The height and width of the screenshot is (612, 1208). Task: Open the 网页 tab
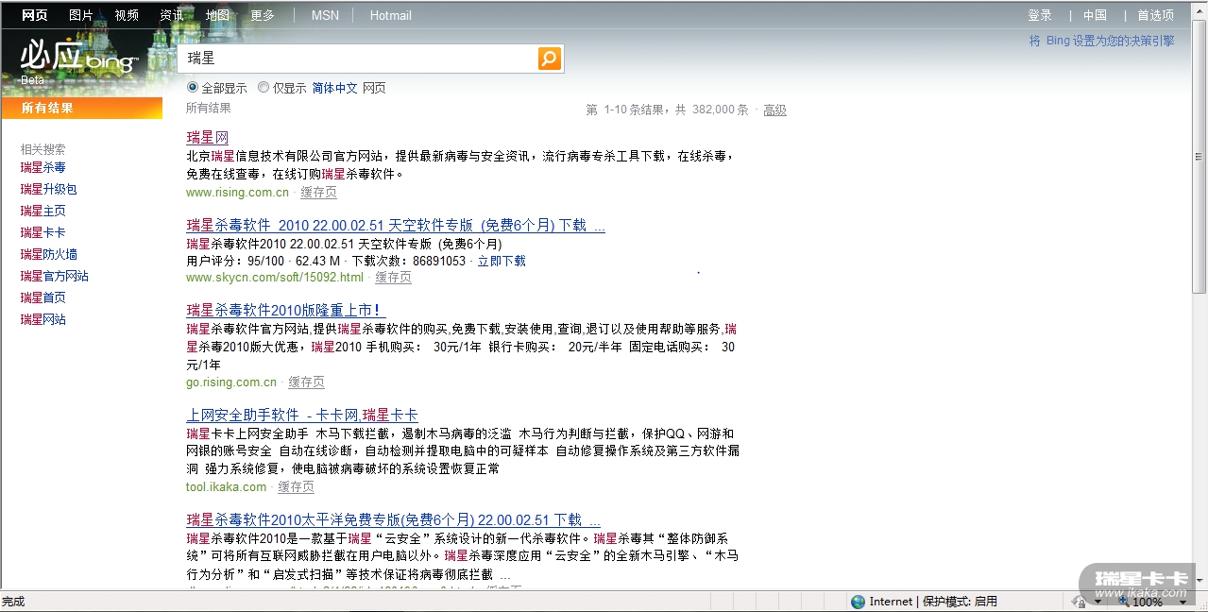[35, 15]
